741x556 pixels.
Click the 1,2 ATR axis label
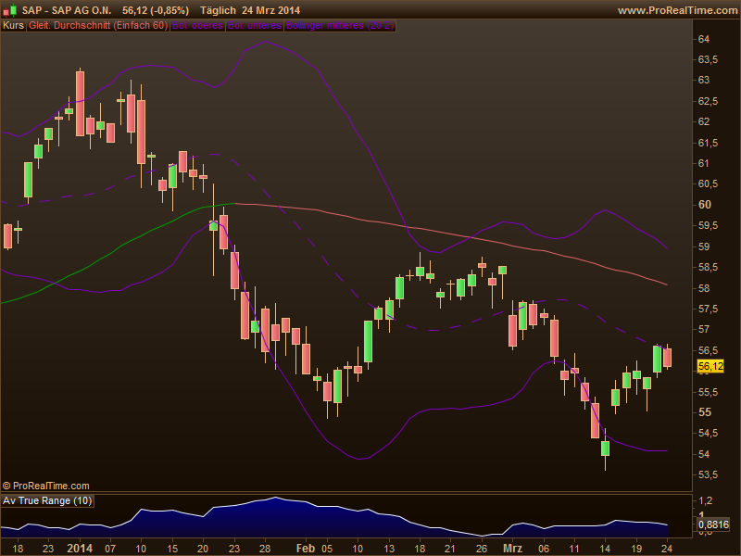pyautogui.click(x=705, y=500)
